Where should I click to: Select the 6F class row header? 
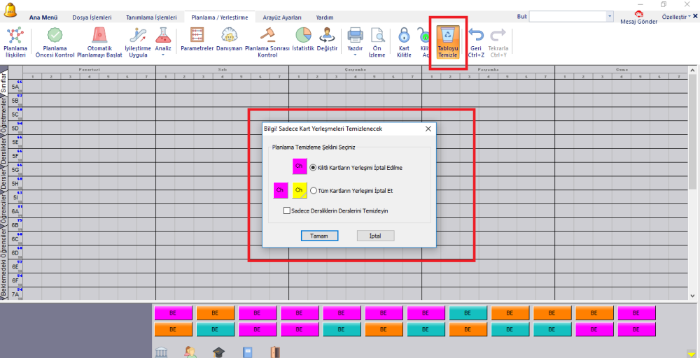coord(15,280)
